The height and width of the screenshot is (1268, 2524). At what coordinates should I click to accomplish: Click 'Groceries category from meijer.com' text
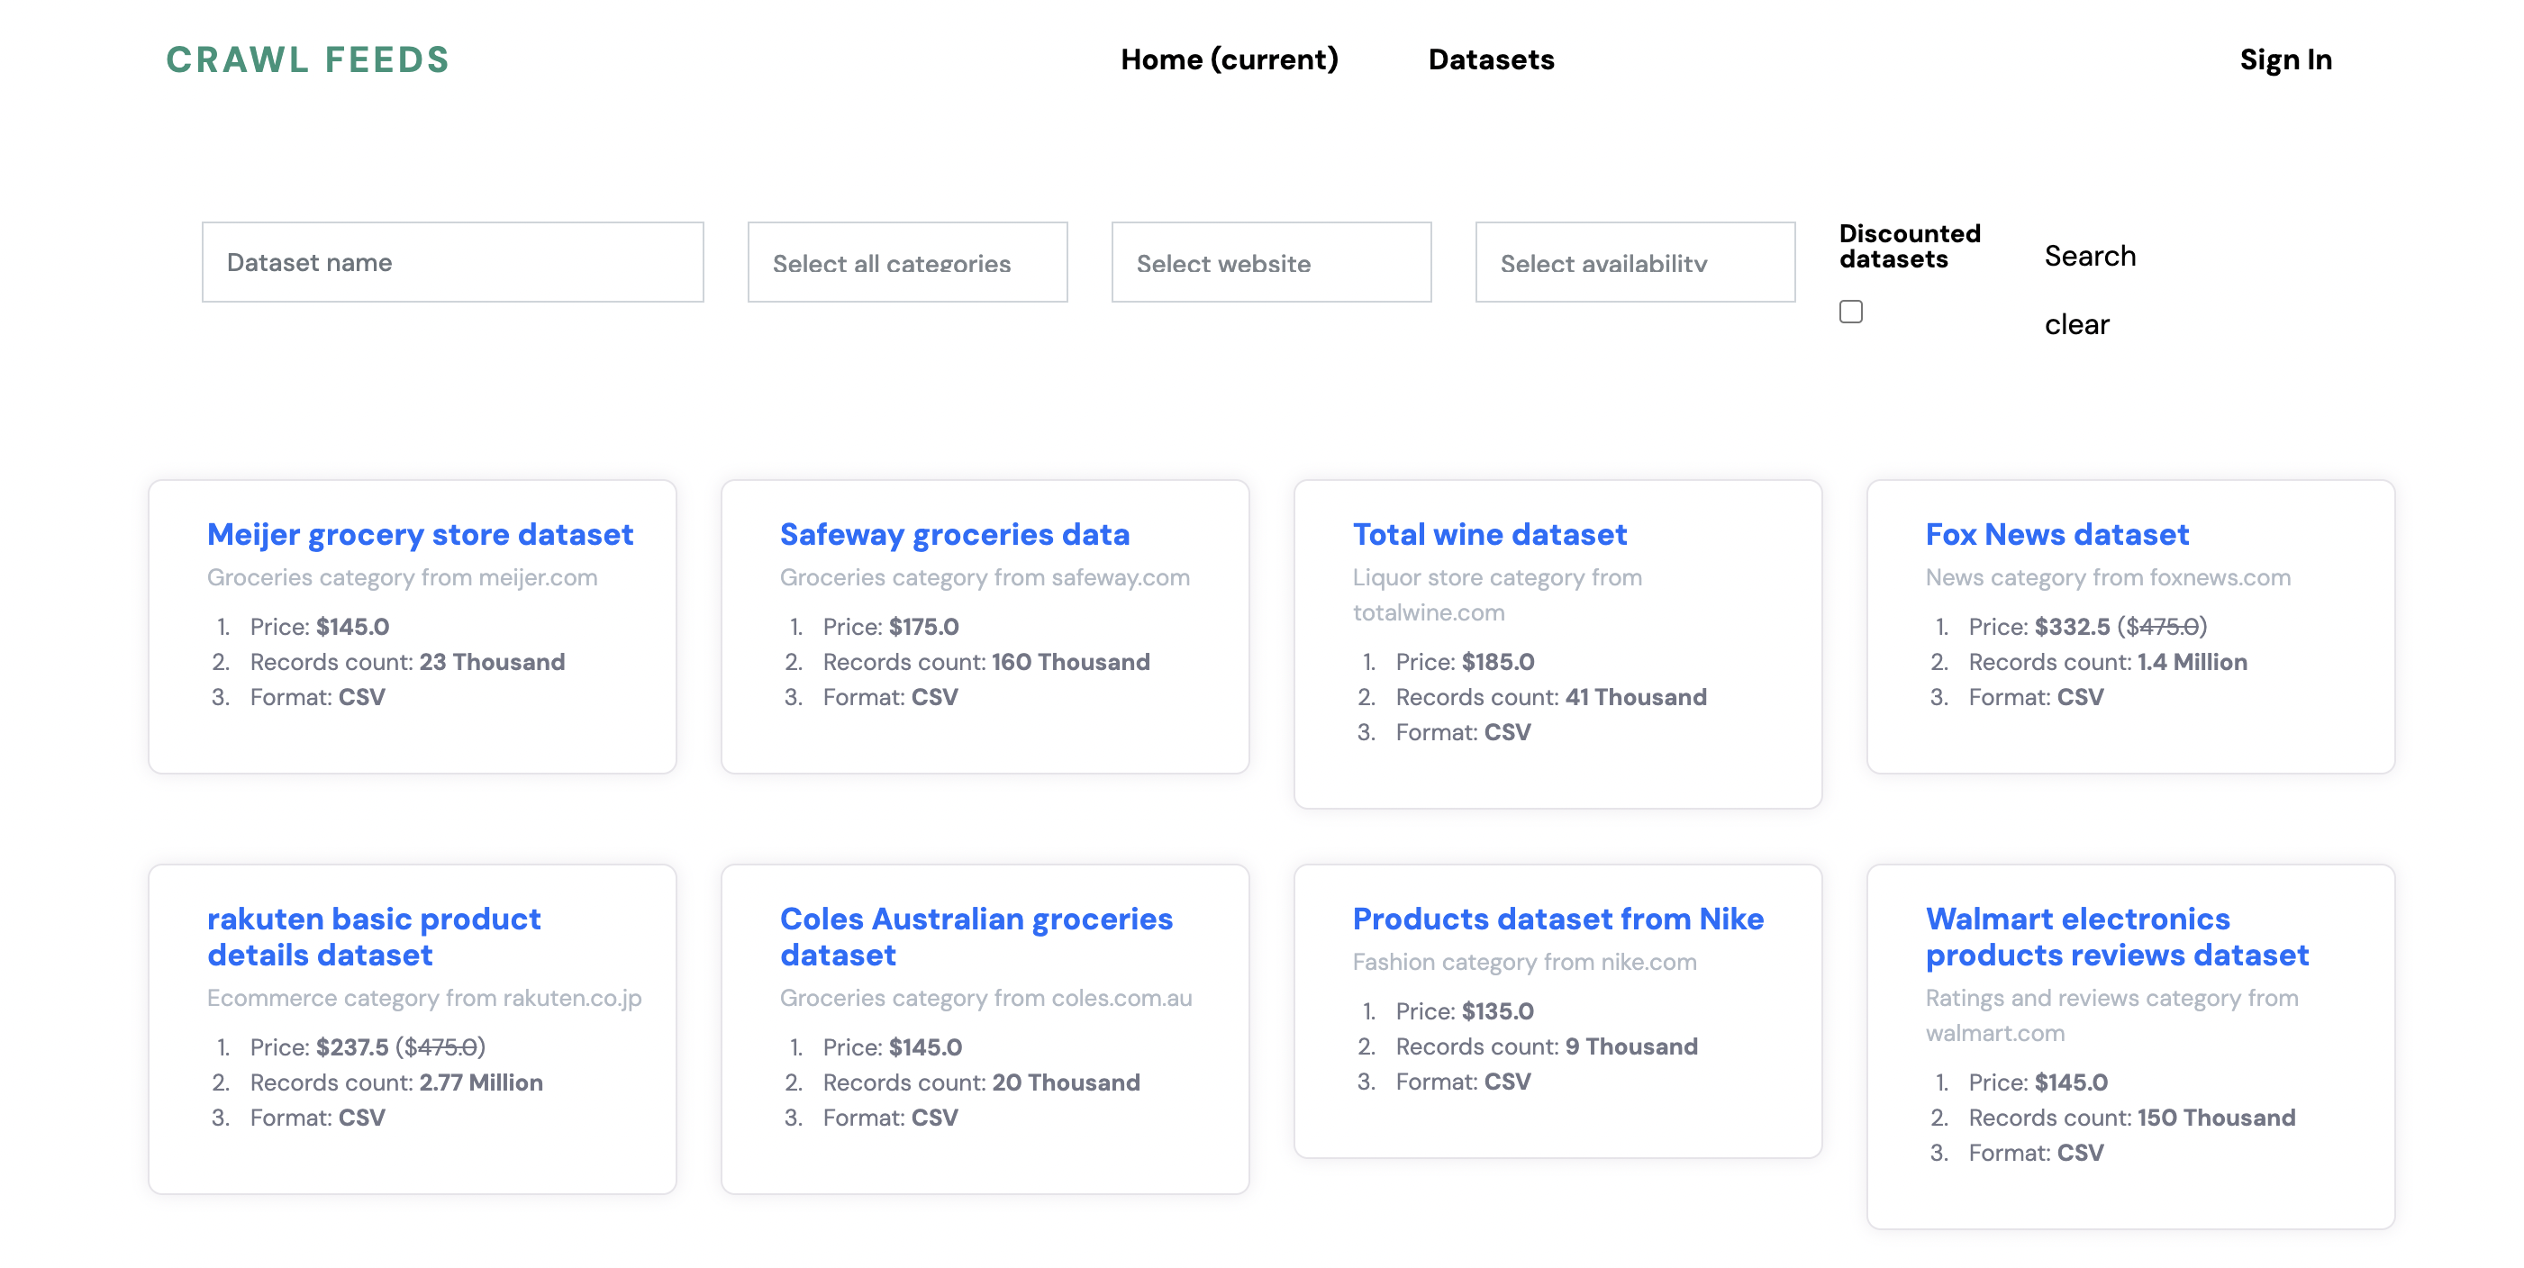pyautogui.click(x=402, y=577)
